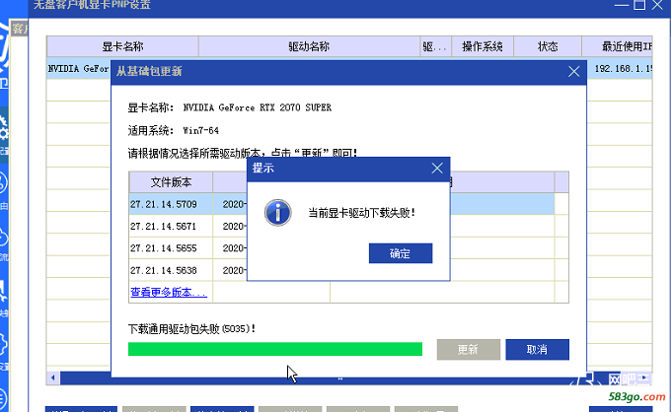The height and width of the screenshot is (412, 671).
Task: Click the 操作系统 column header in main window
Action: (483, 46)
